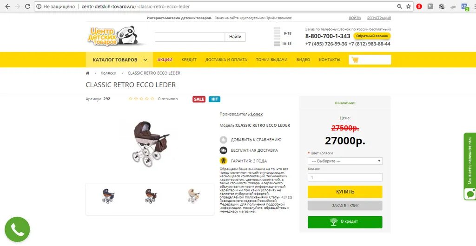Click the В кредит green button
The height and width of the screenshot is (246, 476).
pos(345,222)
